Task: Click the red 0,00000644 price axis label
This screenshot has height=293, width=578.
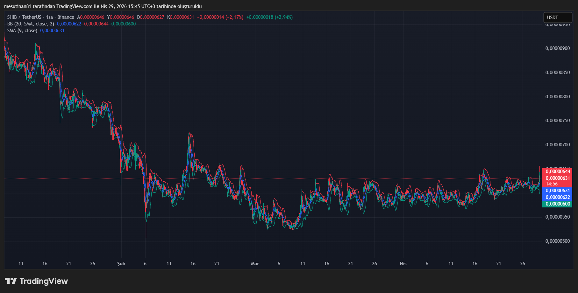Action: click(x=557, y=171)
